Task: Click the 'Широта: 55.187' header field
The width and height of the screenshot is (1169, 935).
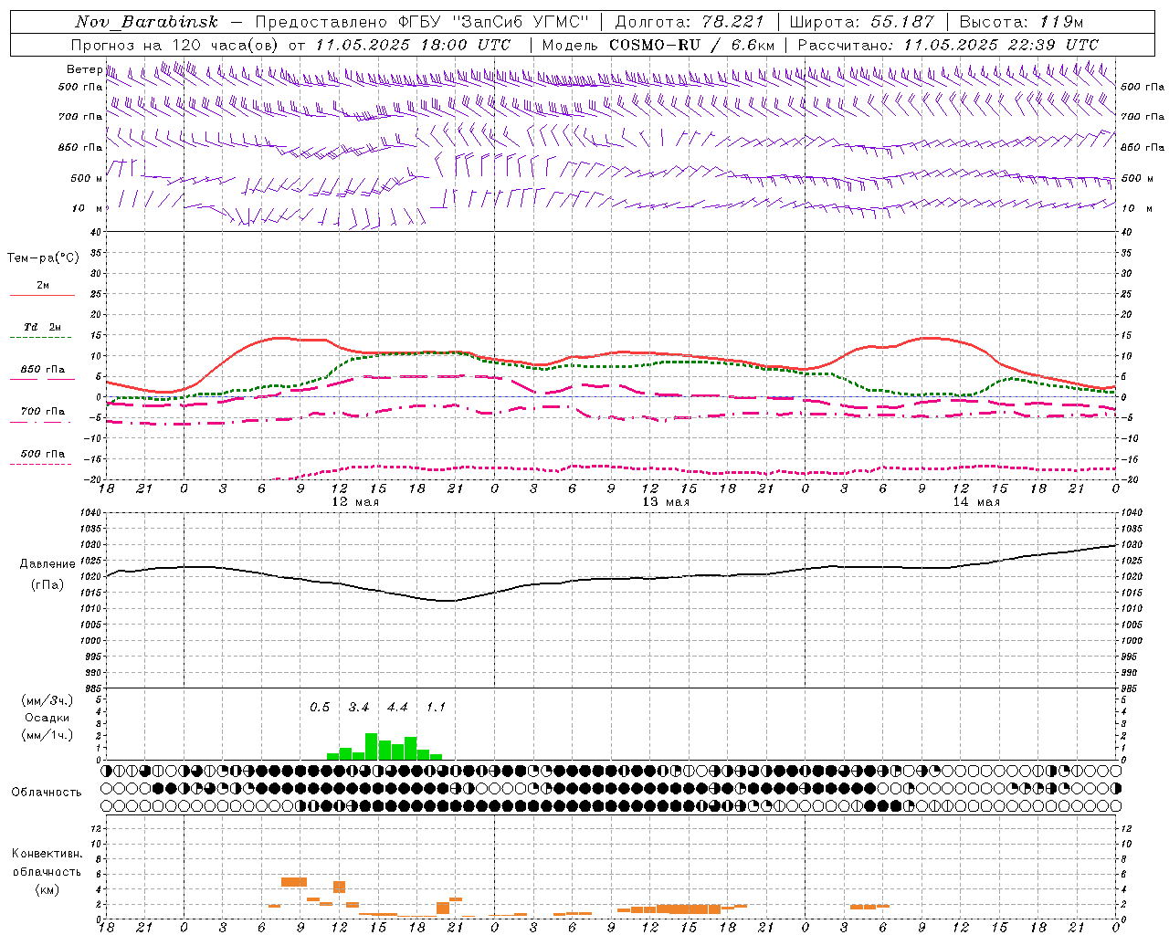Action: click(x=861, y=22)
